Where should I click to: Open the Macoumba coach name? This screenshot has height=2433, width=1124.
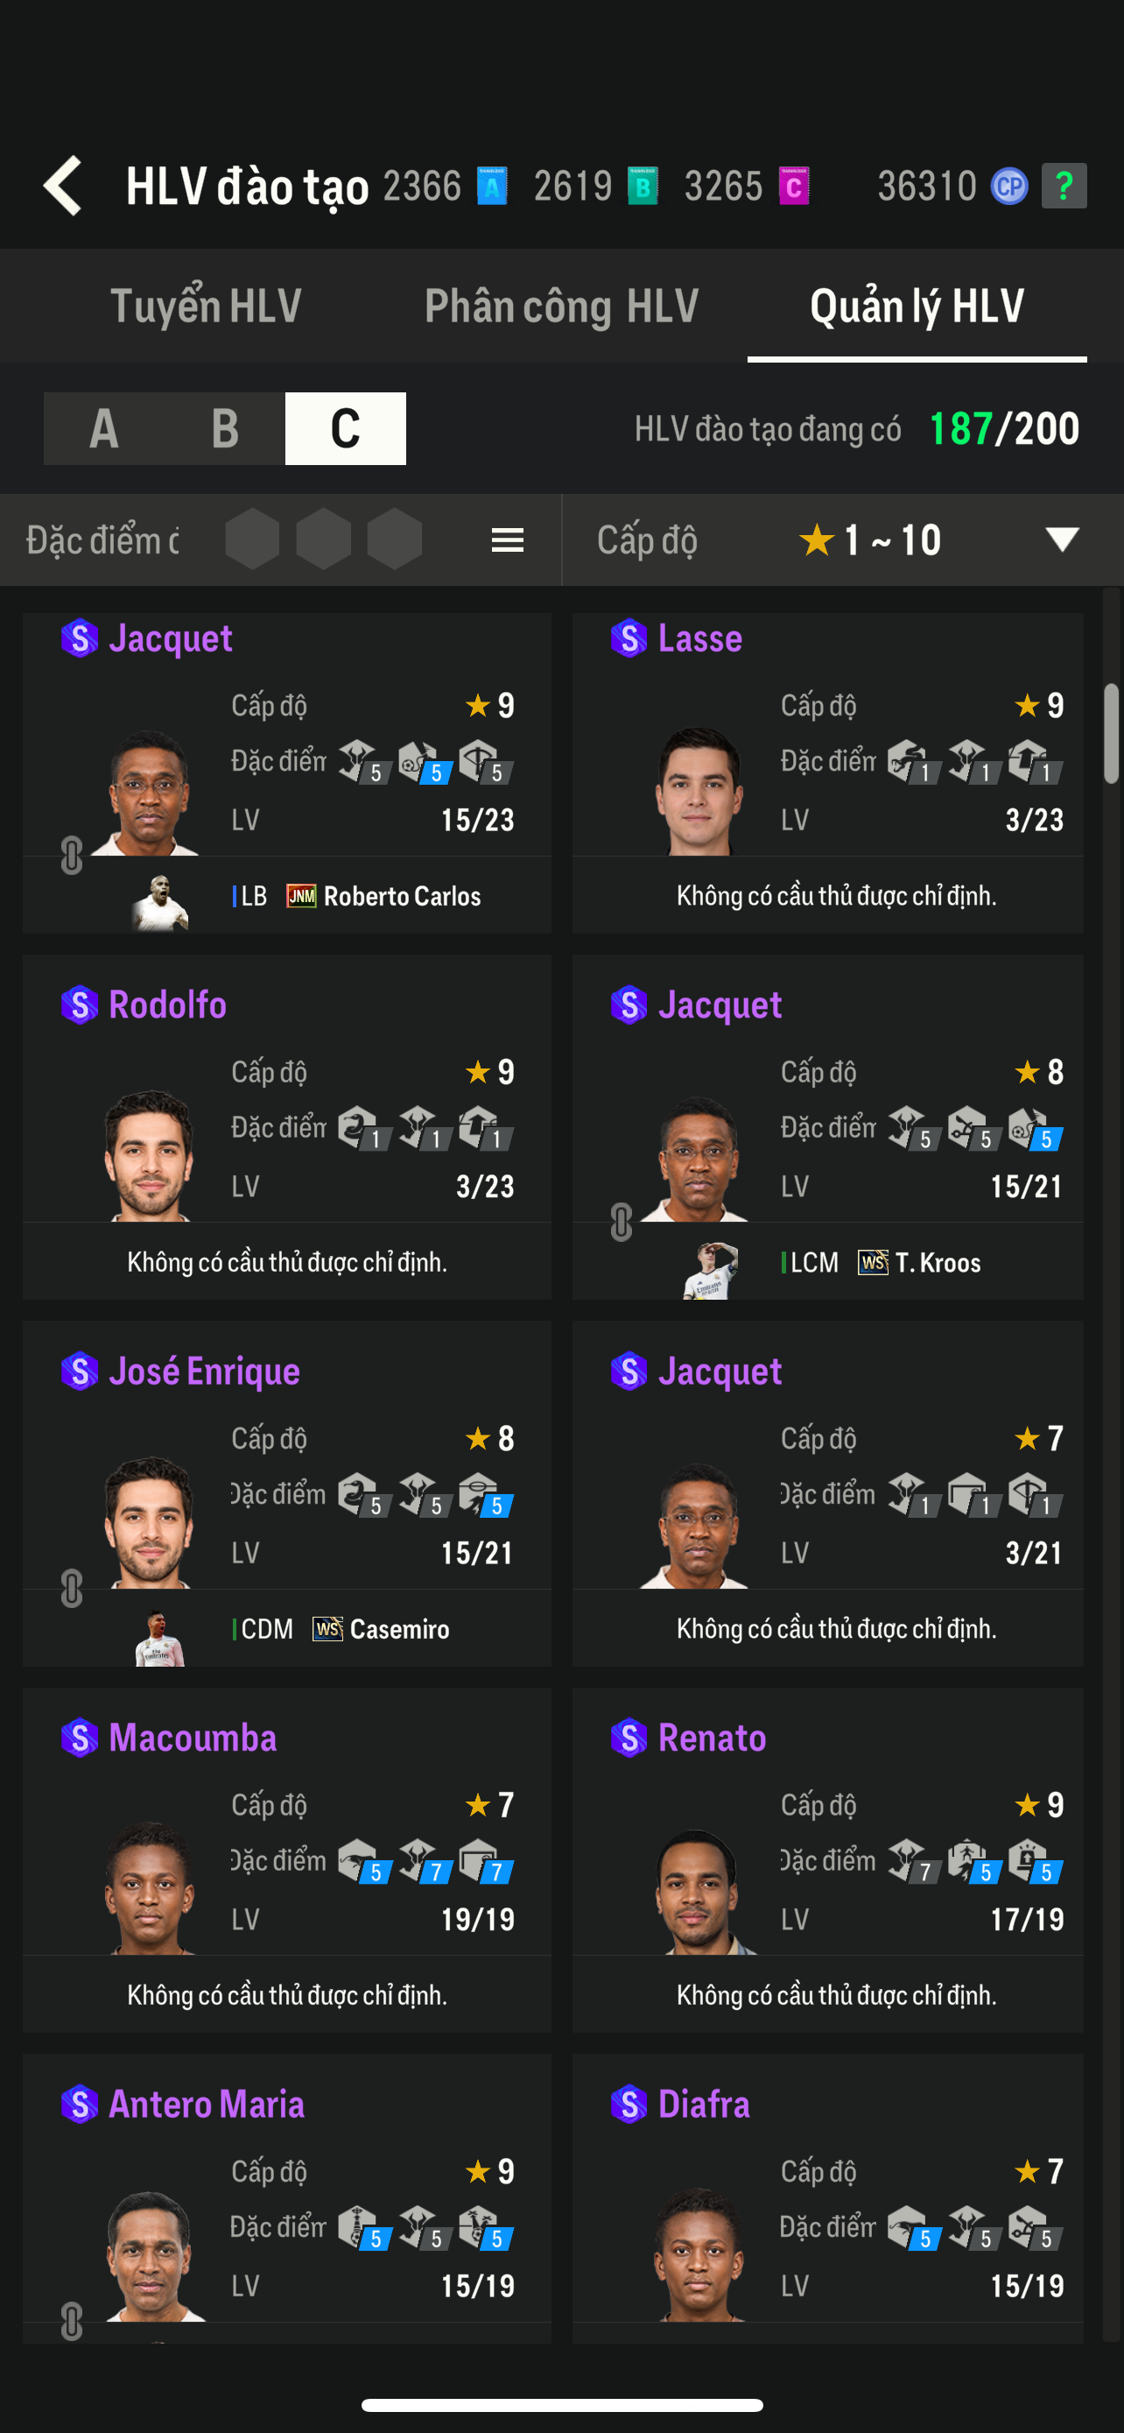193,1738
